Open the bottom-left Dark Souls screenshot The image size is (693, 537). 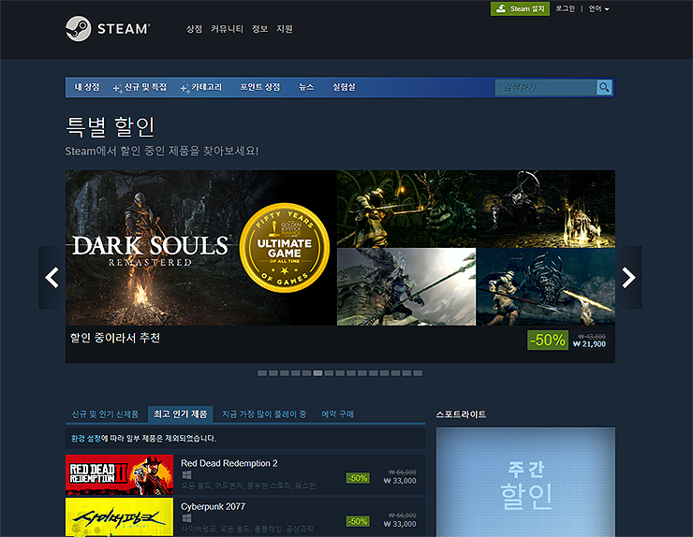(x=406, y=286)
